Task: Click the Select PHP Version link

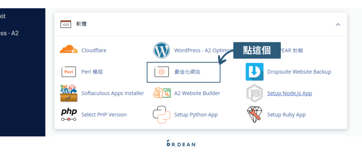Action: tap(104, 115)
